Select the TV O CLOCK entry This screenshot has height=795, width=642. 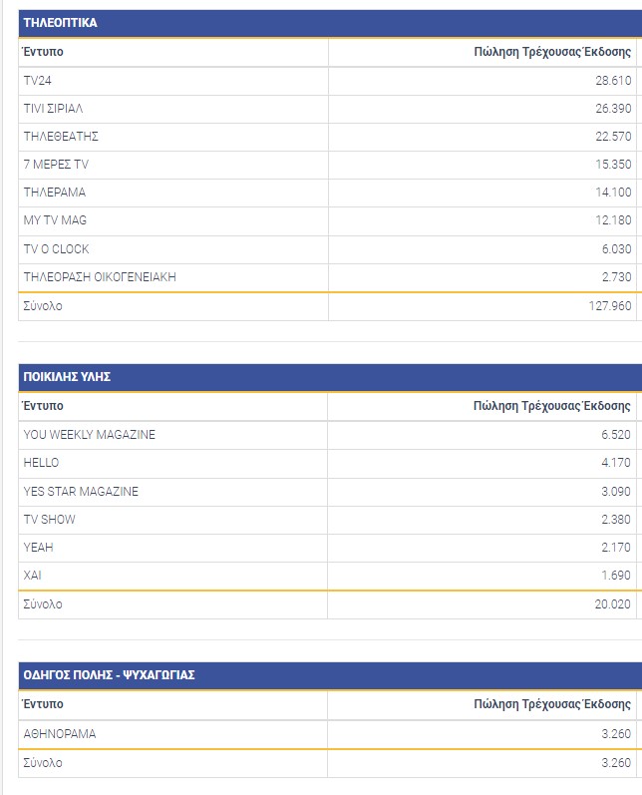tap(56, 248)
